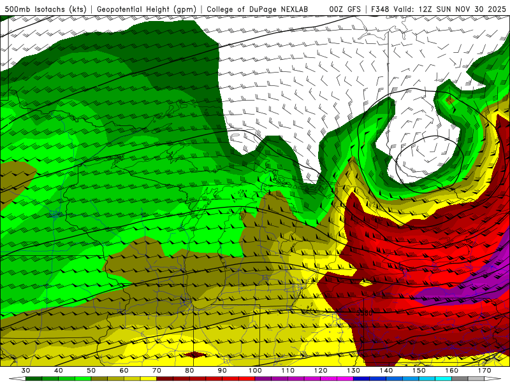
Task: Click the gray swatch right of 160
Action: click(460, 379)
